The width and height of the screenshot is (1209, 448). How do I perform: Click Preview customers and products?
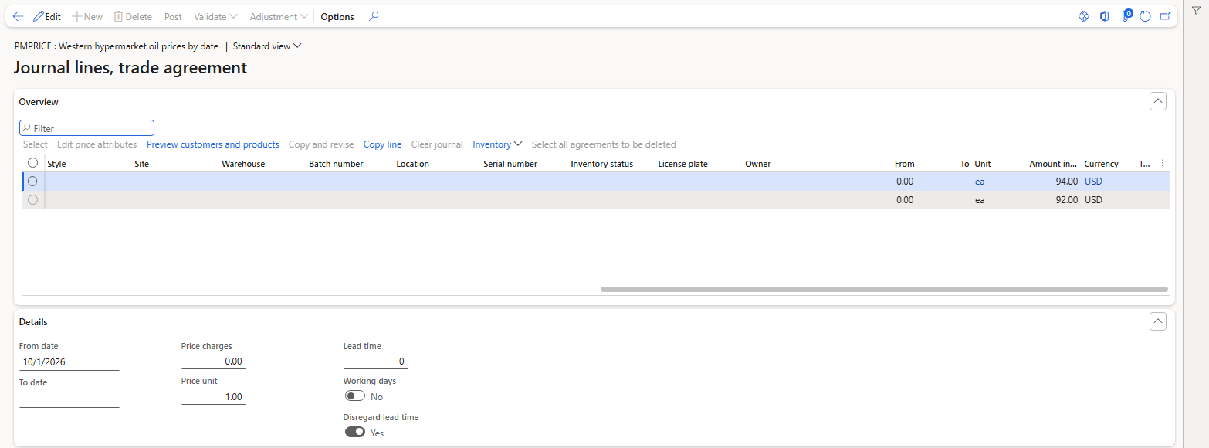[x=213, y=144]
